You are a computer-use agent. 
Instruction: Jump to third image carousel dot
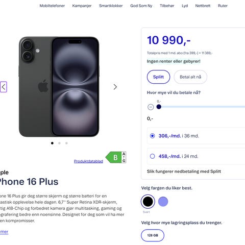click(66, 143)
